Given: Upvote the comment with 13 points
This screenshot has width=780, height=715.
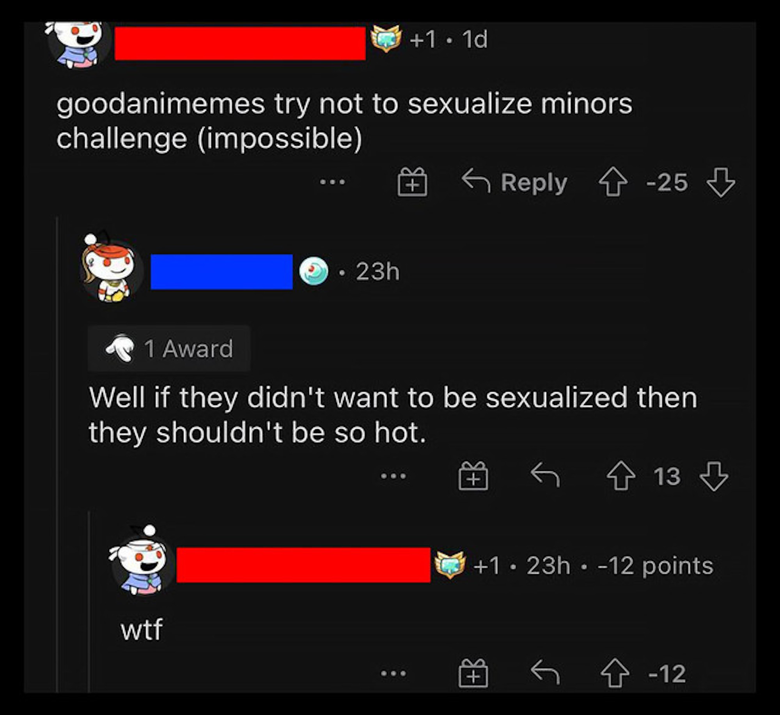Looking at the screenshot, I should coord(621,476).
